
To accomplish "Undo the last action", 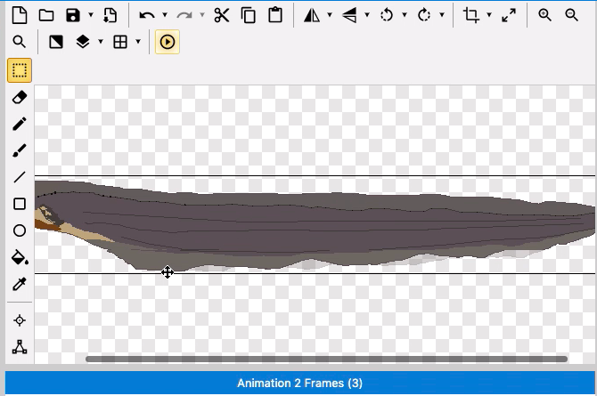I will coord(147,15).
